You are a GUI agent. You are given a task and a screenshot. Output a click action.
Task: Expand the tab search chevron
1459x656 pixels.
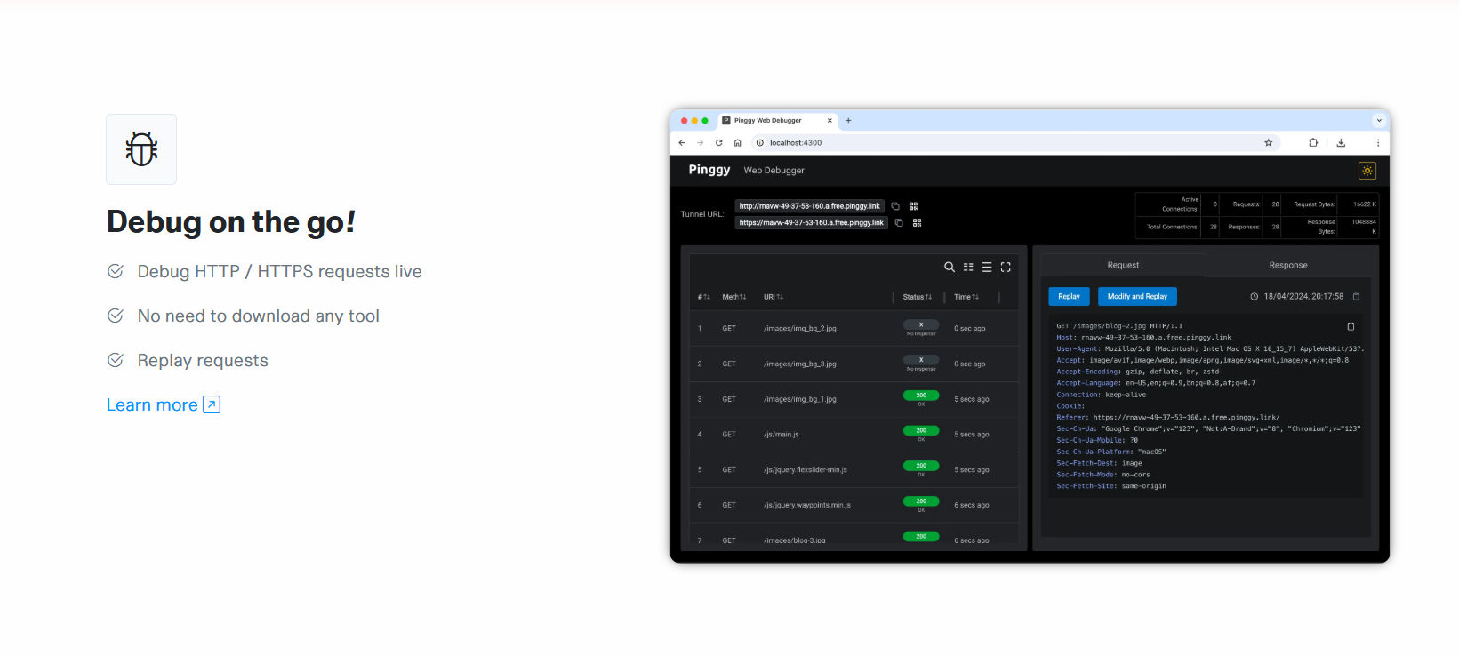click(x=1379, y=120)
